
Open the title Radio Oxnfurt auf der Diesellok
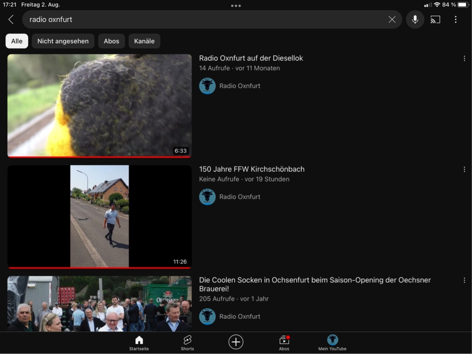coord(251,58)
